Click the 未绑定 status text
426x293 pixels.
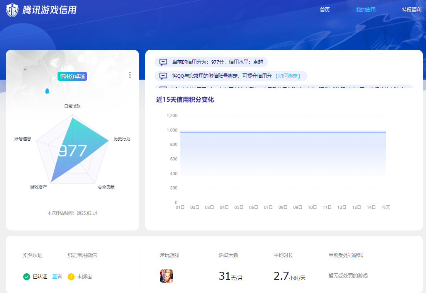(x=84, y=276)
